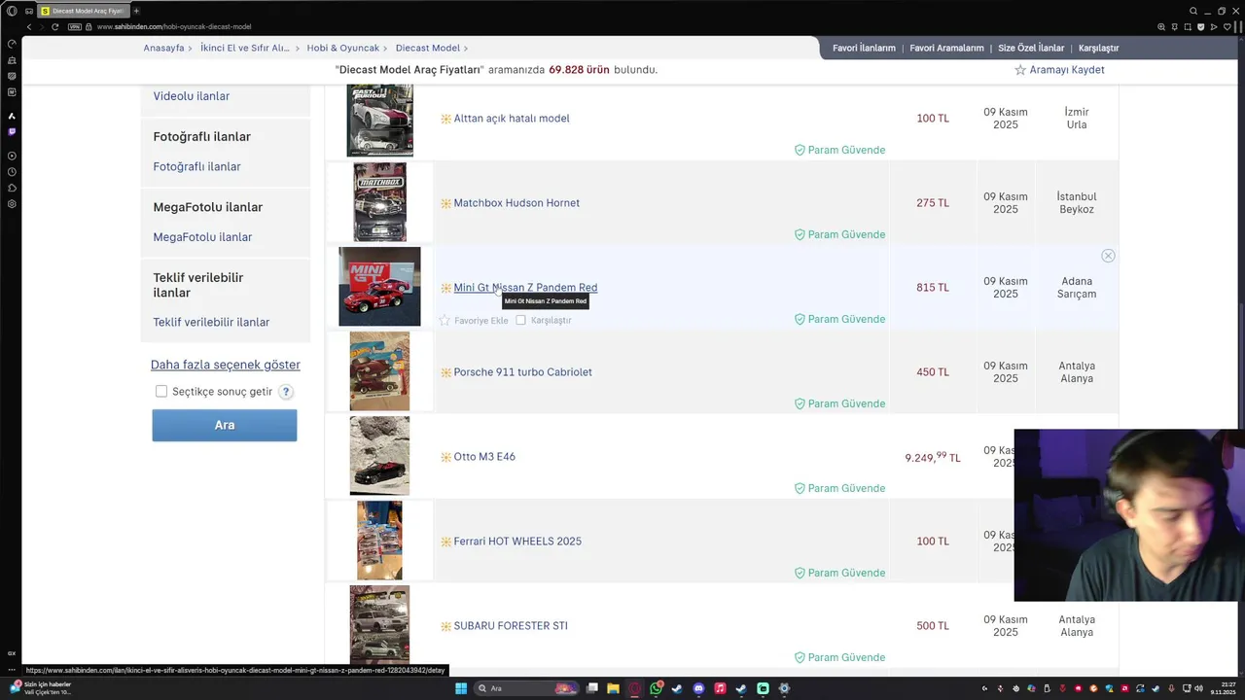Filter by Fotoğraflı ilanlar link
1245x700 pixels.
tap(196, 166)
